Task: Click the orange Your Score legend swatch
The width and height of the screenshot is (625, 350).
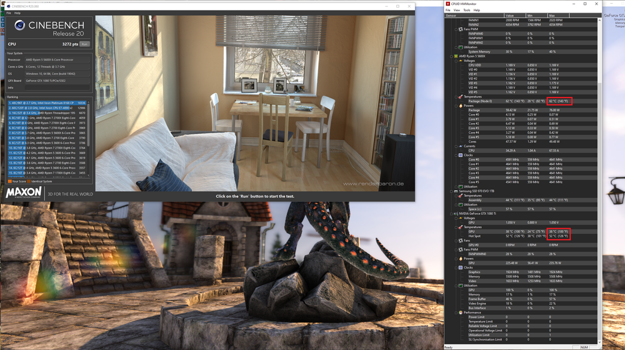Action: [10, 181]
